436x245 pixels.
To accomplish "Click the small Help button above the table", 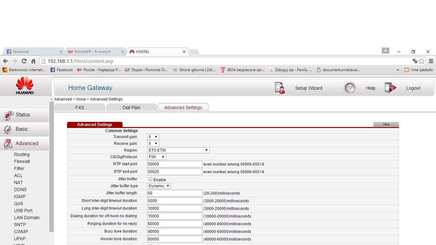I will 386,124.
